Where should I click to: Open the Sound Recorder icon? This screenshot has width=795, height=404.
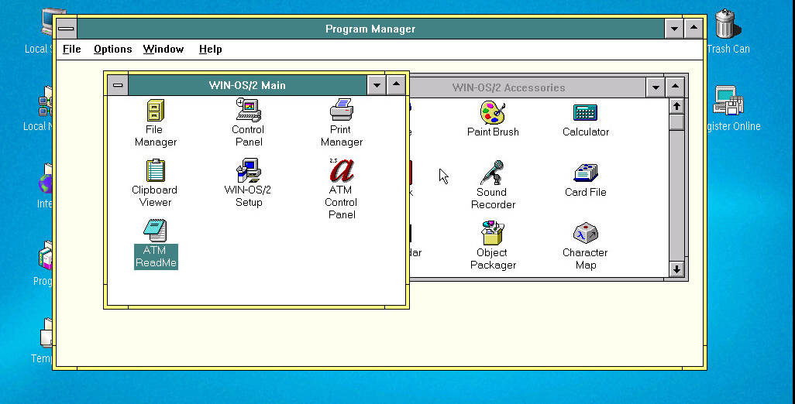tap(493, 173)
